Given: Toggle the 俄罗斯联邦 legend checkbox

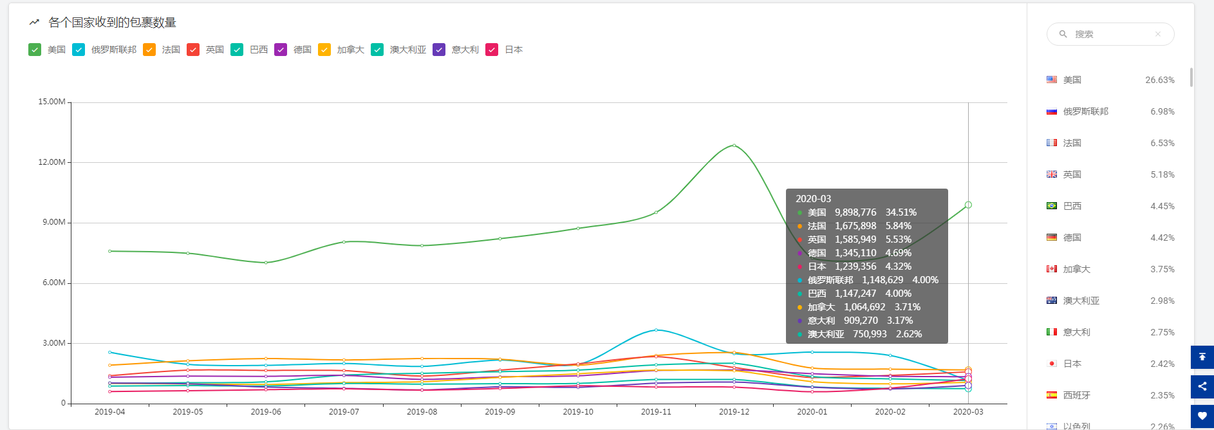Looking at the screenshot, I should click(79, 50).
